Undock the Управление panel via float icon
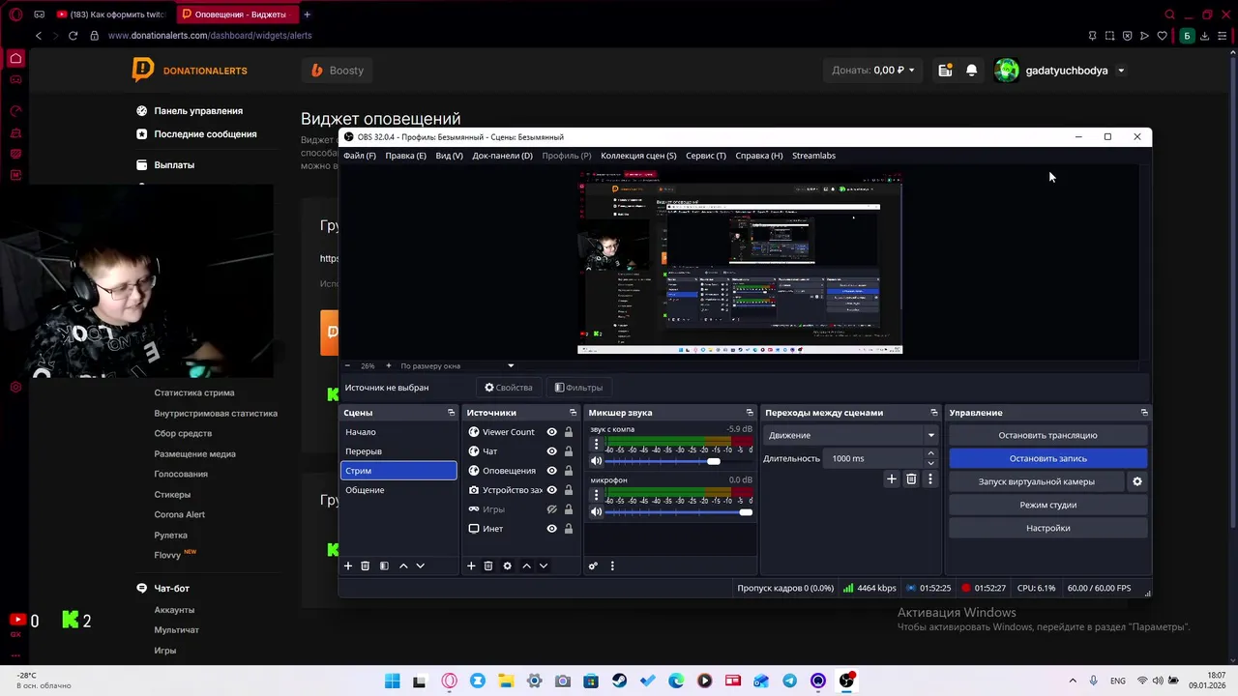Viewport: 1238px width, 696px height. [x=1144, y=413]
